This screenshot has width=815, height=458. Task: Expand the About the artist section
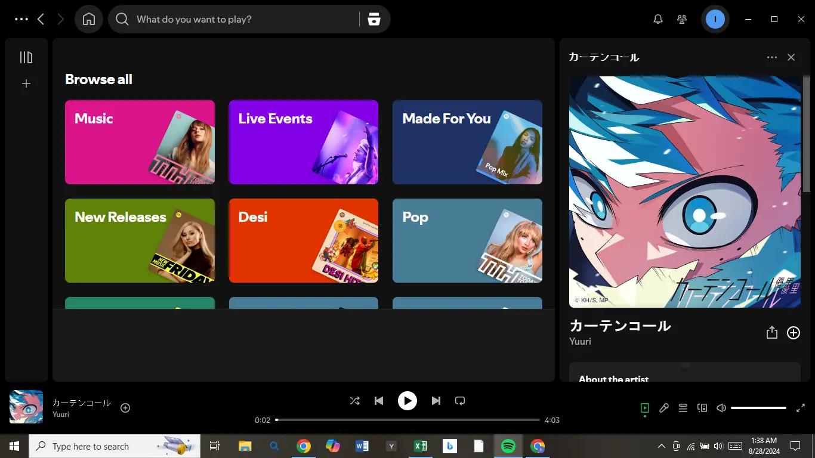[x=685, y=372]
